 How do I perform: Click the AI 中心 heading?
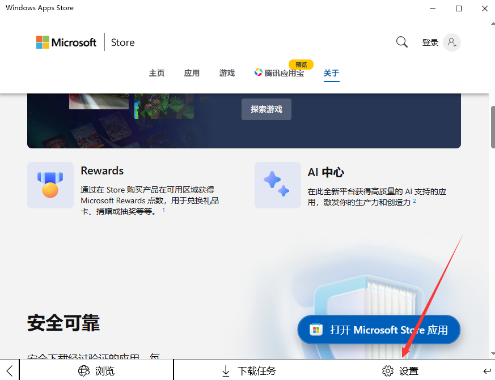pyautogui.click(x=326, y=172)
